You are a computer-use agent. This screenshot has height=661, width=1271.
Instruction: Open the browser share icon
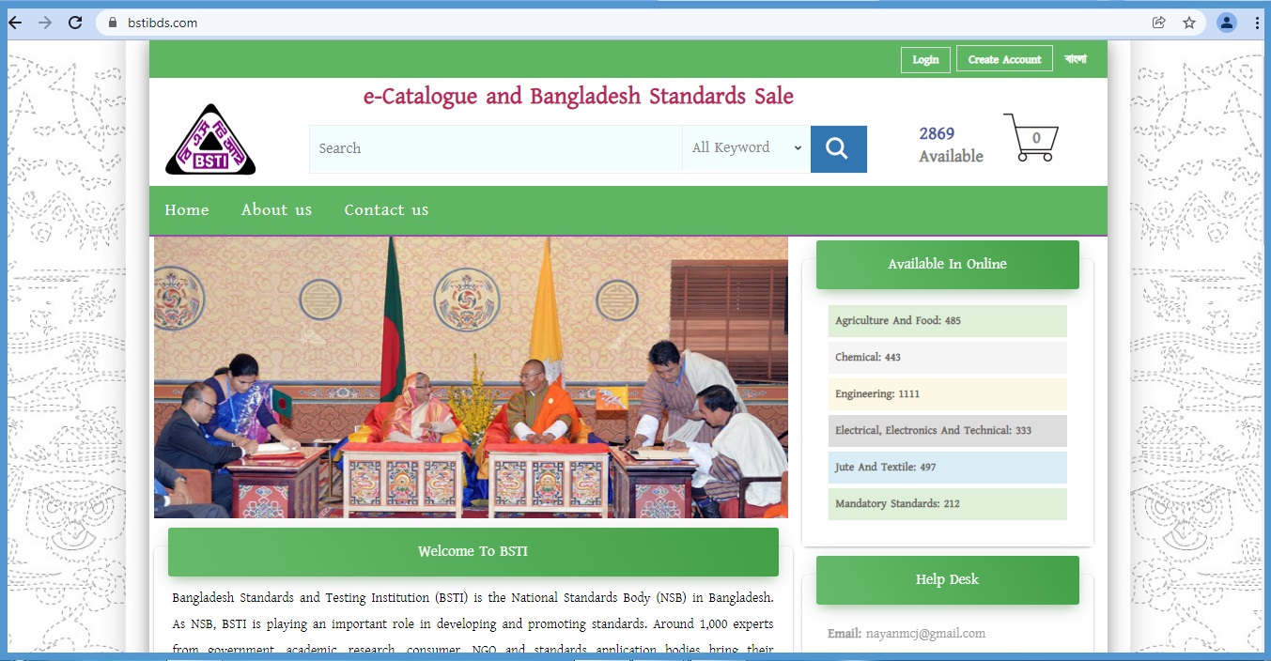1158,23
